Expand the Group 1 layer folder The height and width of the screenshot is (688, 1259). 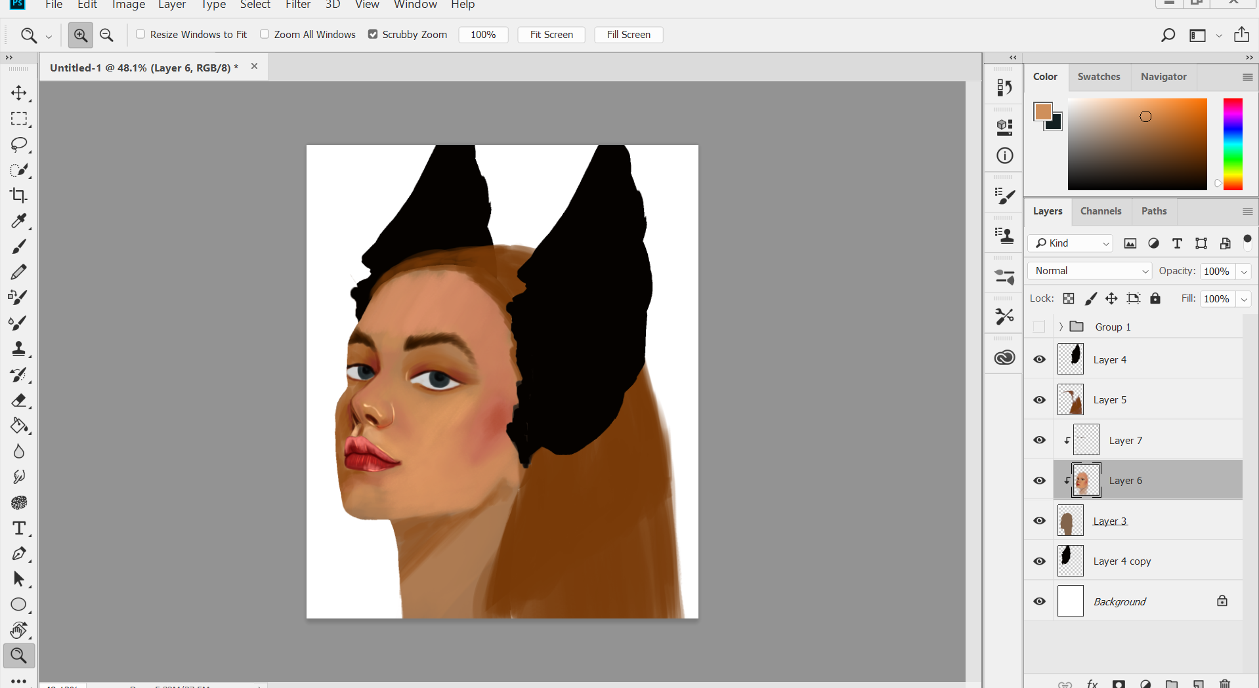(1061, 327)
